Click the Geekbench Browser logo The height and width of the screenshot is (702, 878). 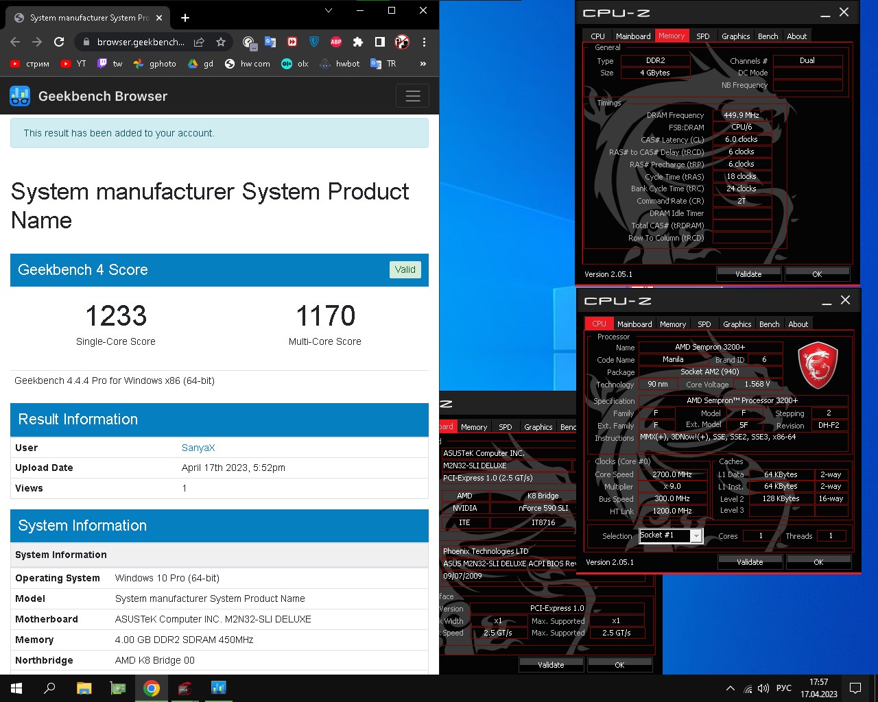click(x=88, y=96)
